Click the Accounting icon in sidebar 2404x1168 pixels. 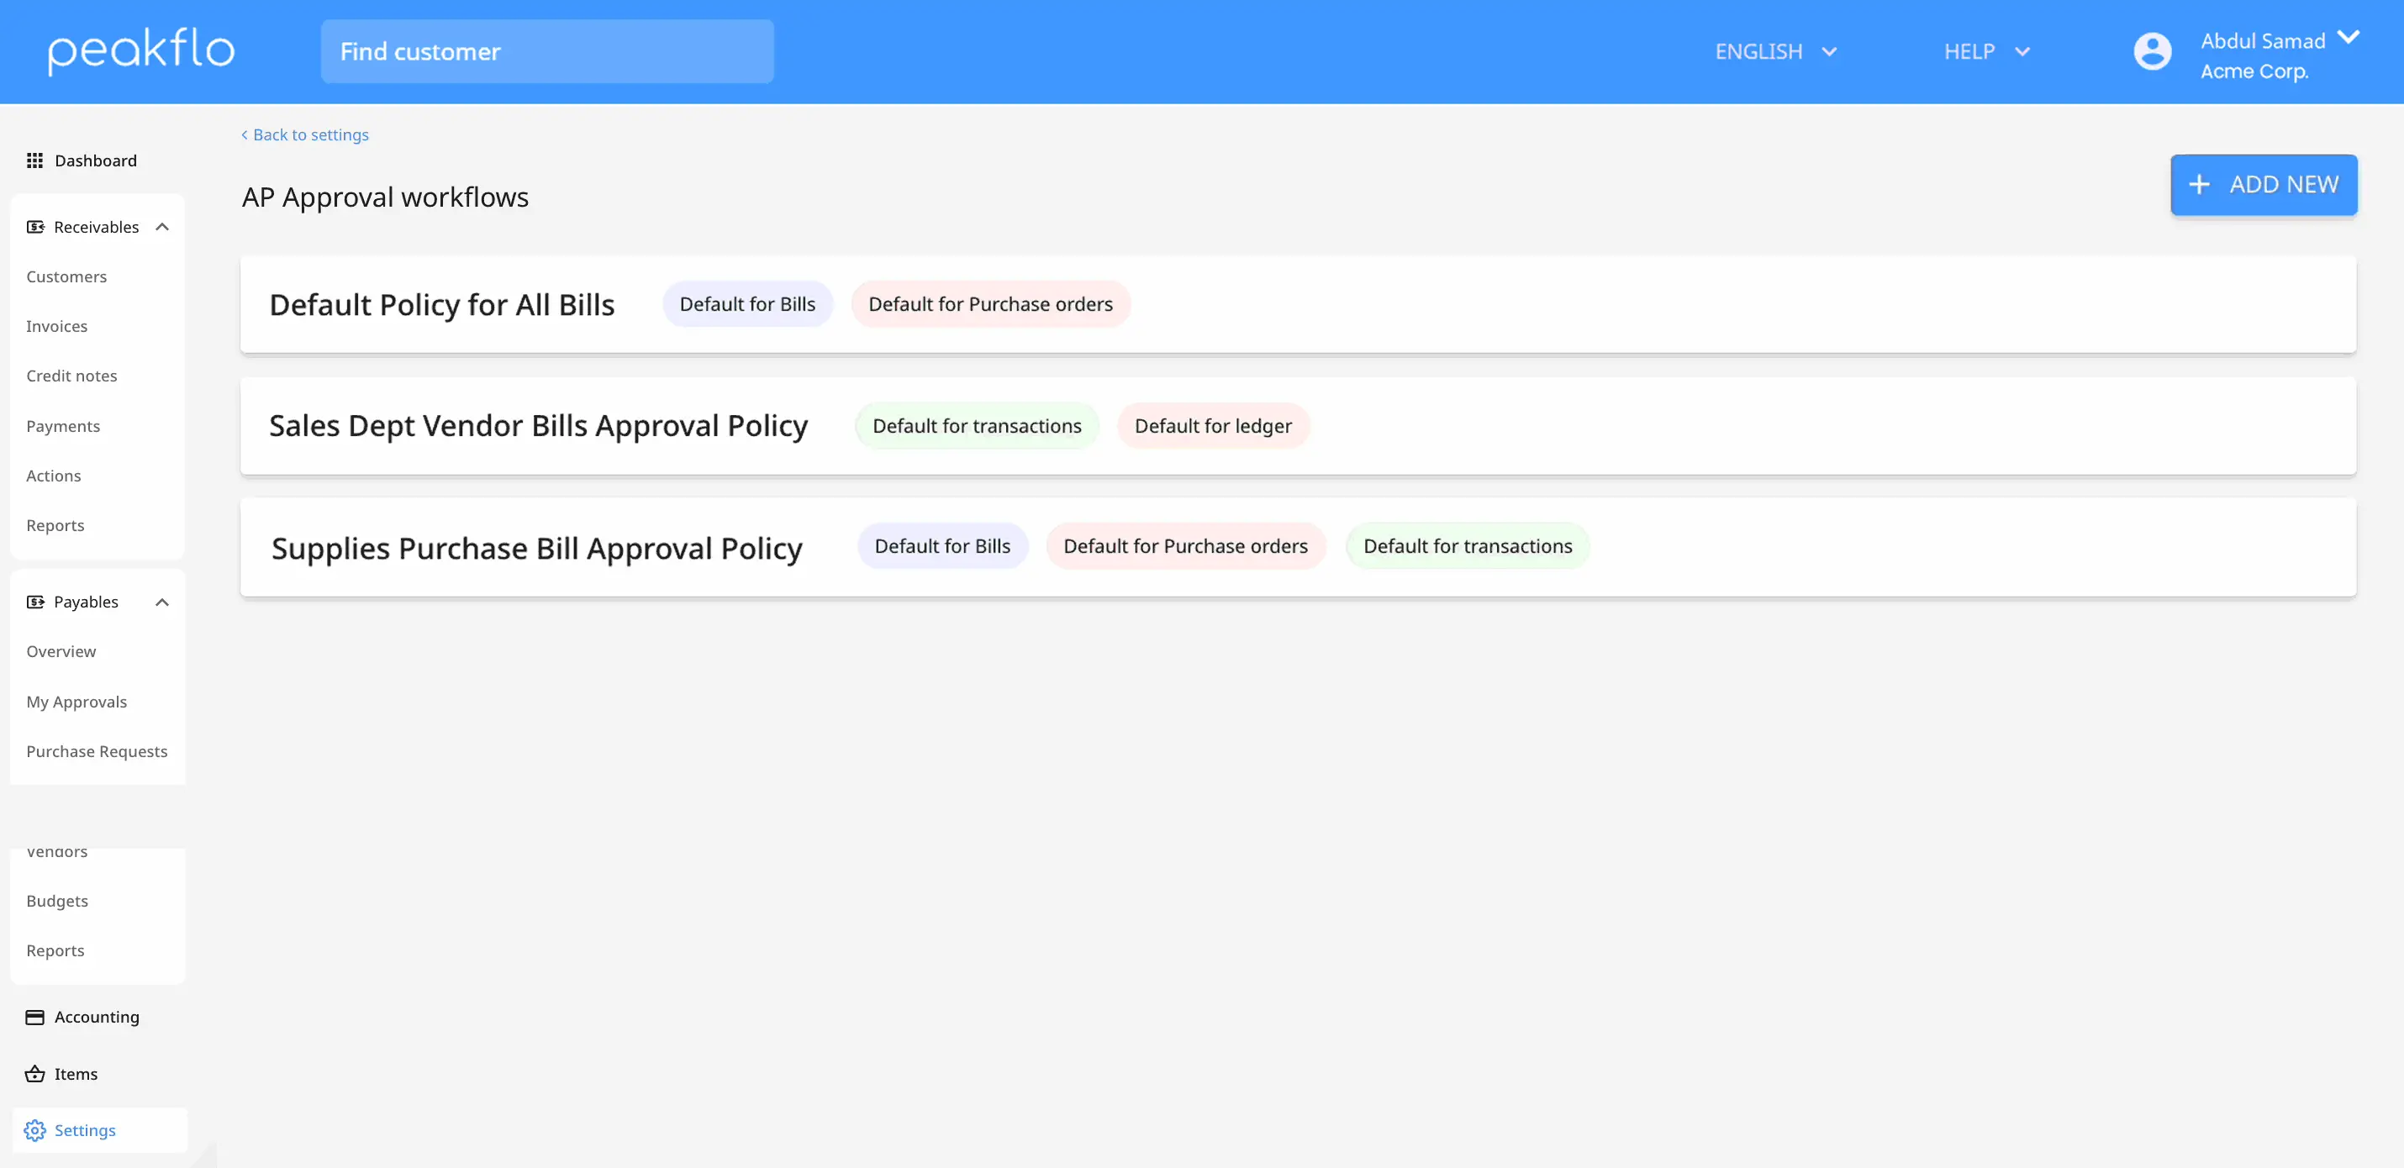(x=32, y=1016)
